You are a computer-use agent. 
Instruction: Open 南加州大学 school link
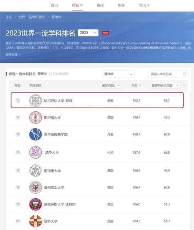pos(52,170)
